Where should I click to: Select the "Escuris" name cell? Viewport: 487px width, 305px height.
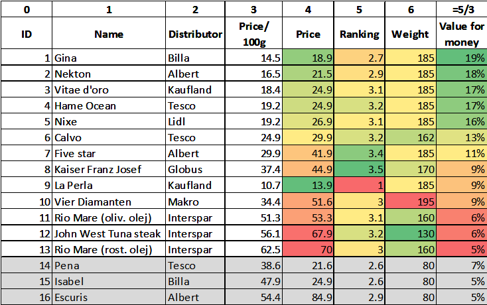109,297
